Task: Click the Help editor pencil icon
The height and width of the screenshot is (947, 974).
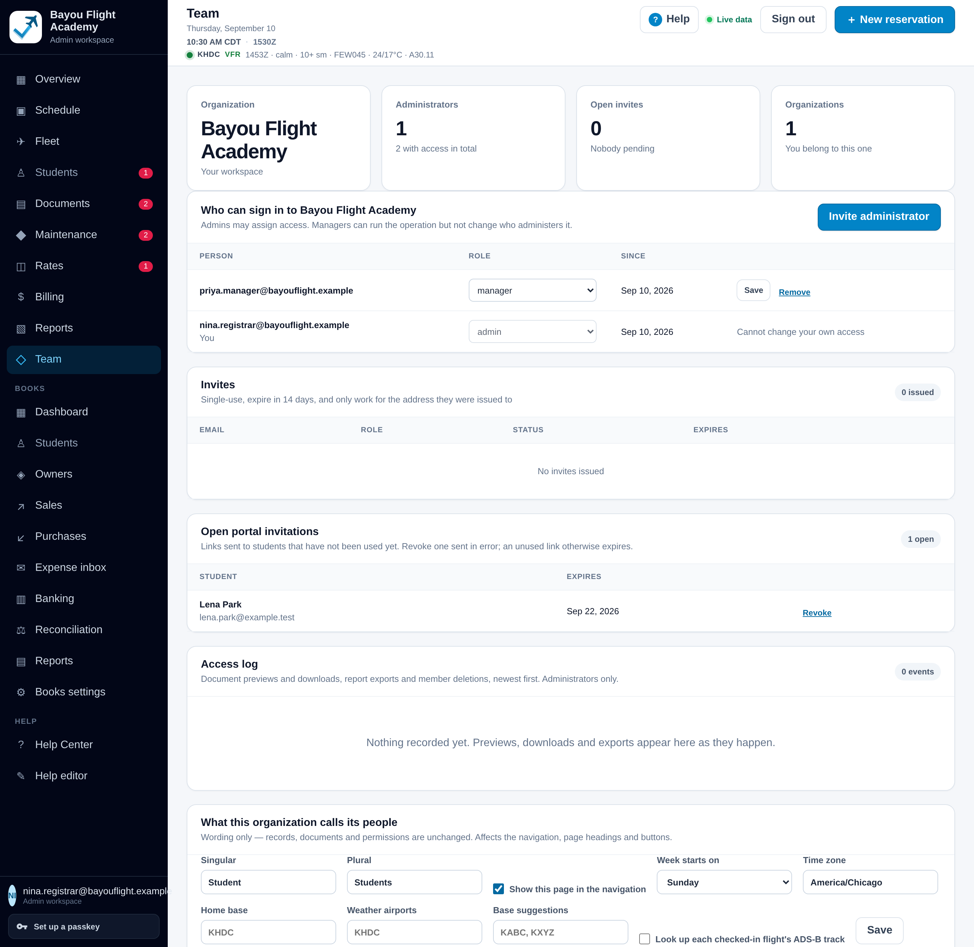Action: click(x=21, y=776)
